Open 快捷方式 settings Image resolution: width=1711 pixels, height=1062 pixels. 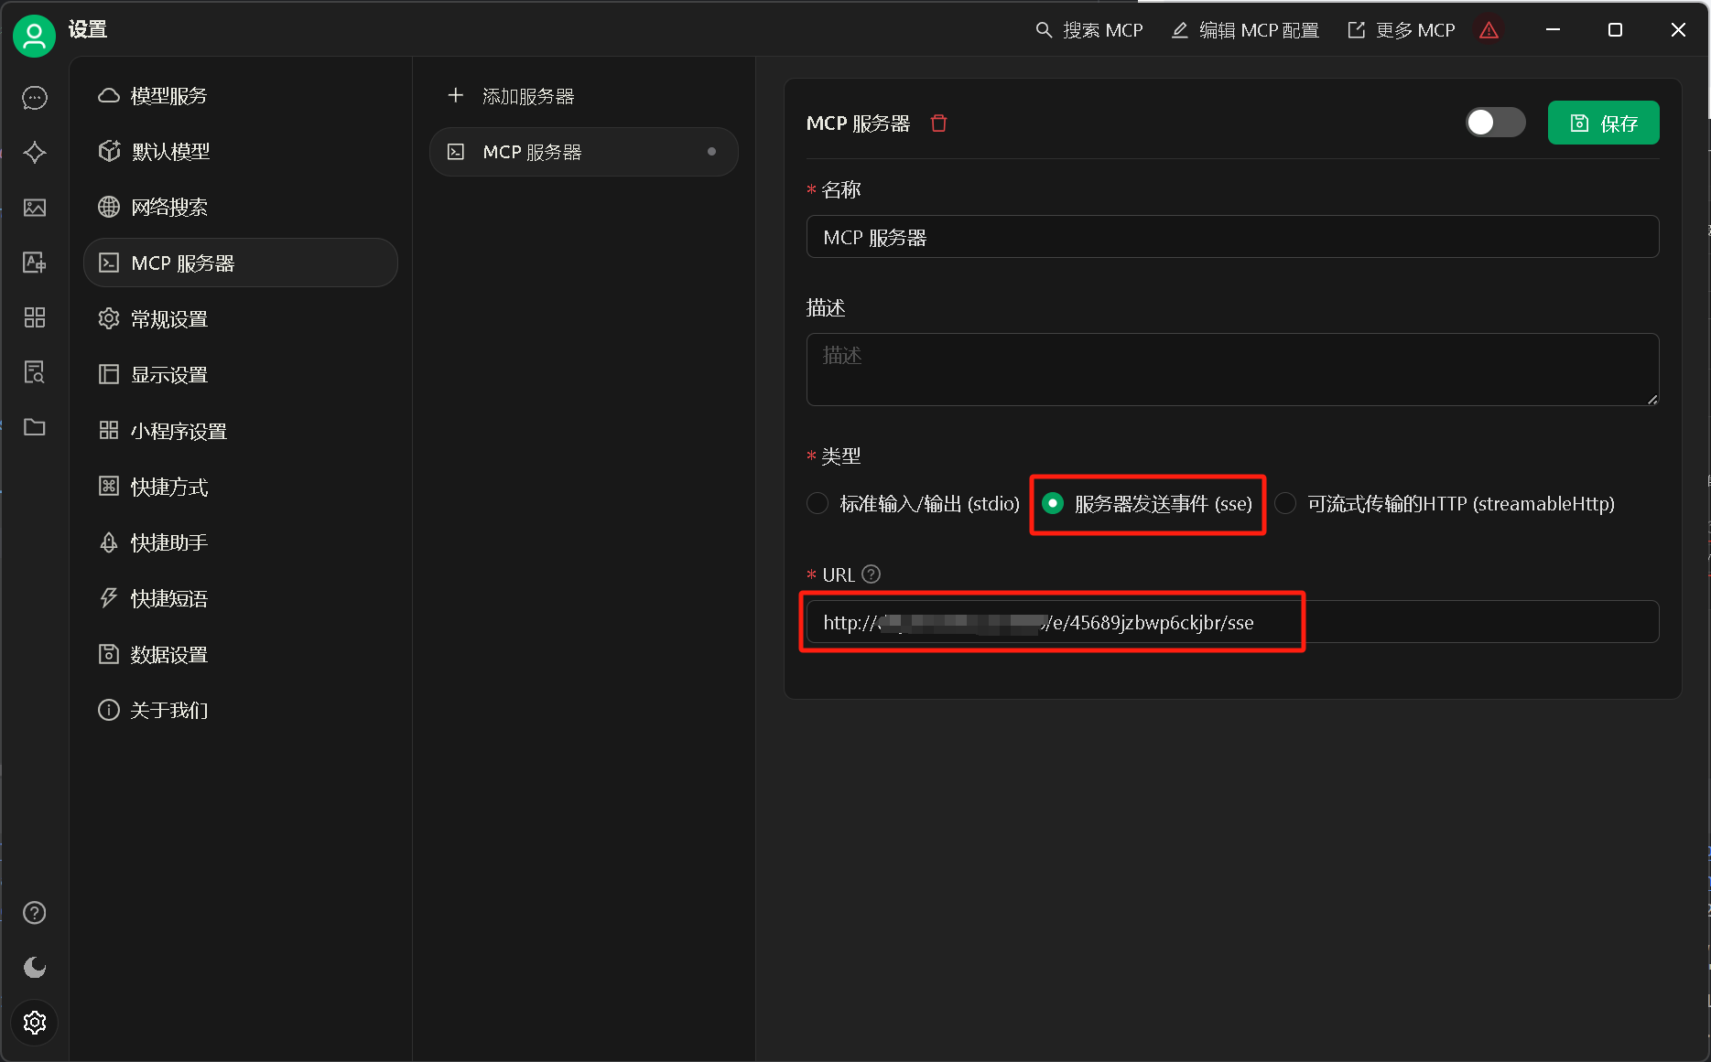pos(240,488)
